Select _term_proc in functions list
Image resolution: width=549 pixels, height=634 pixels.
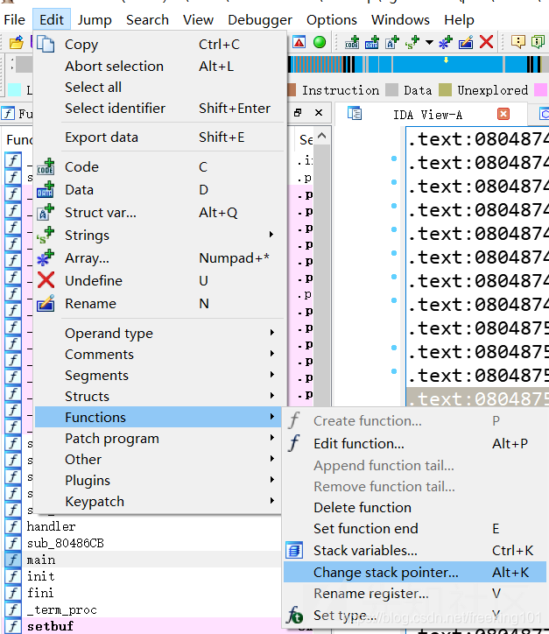click(x=61, y=609)
